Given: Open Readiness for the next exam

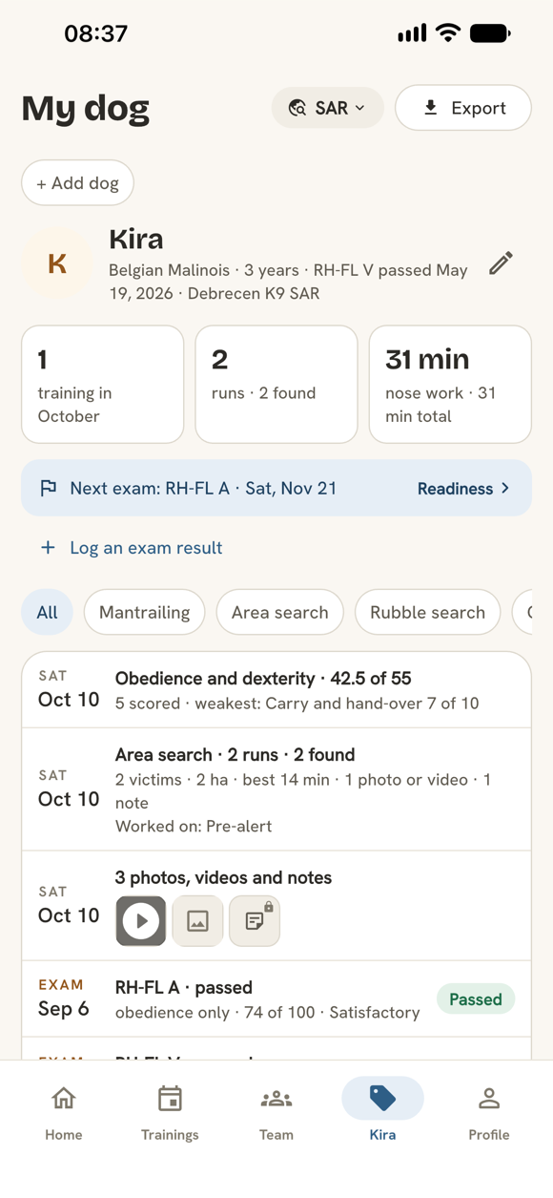Looking at the screenshot, I should point(463,489).
